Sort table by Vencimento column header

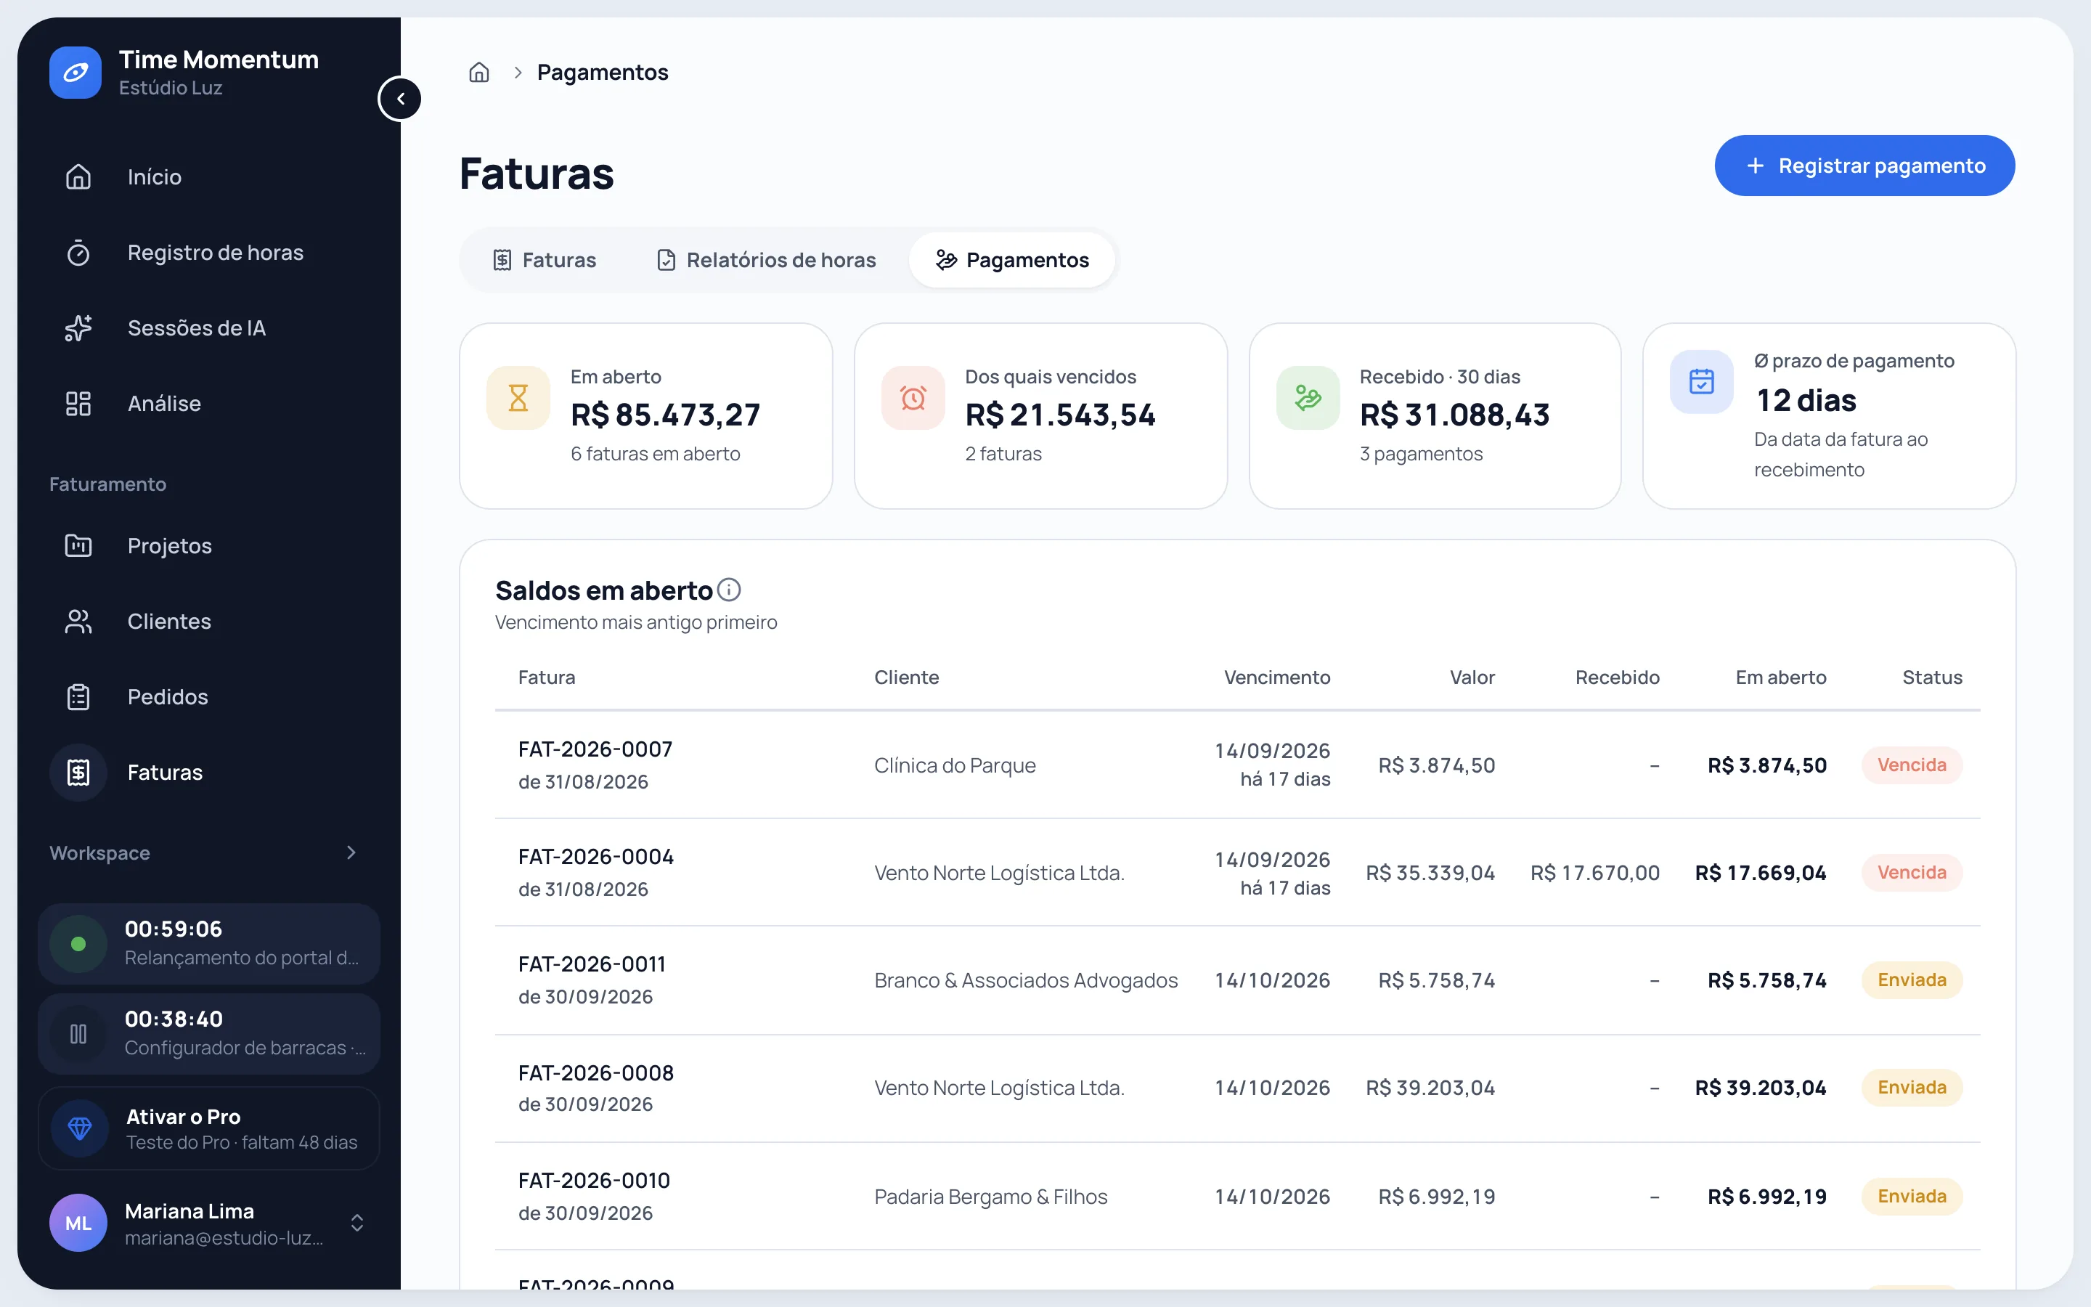tap(1277, 677)
